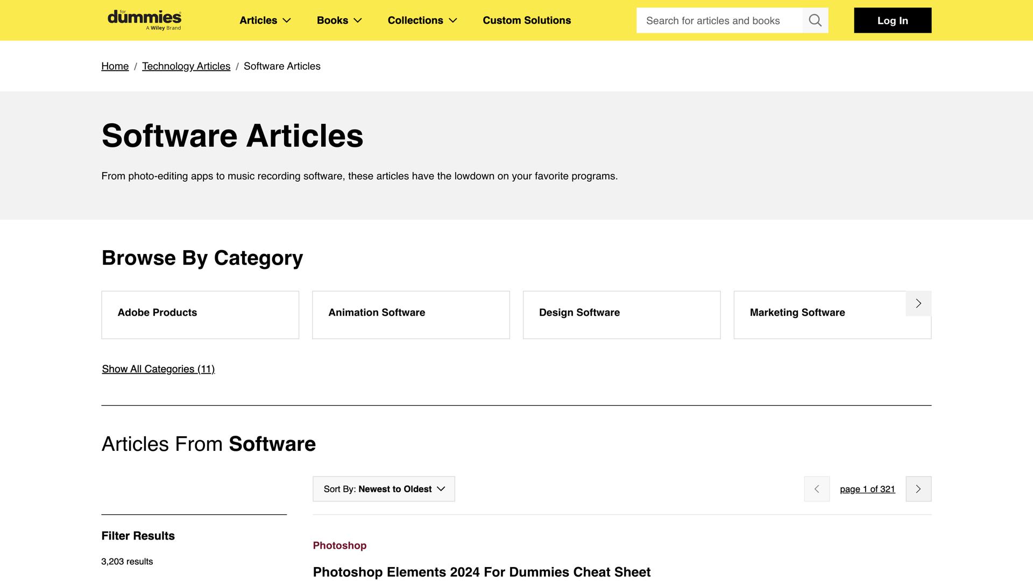
Task: Click the Dummies logo in the header
Action: [x=144, y=20]
